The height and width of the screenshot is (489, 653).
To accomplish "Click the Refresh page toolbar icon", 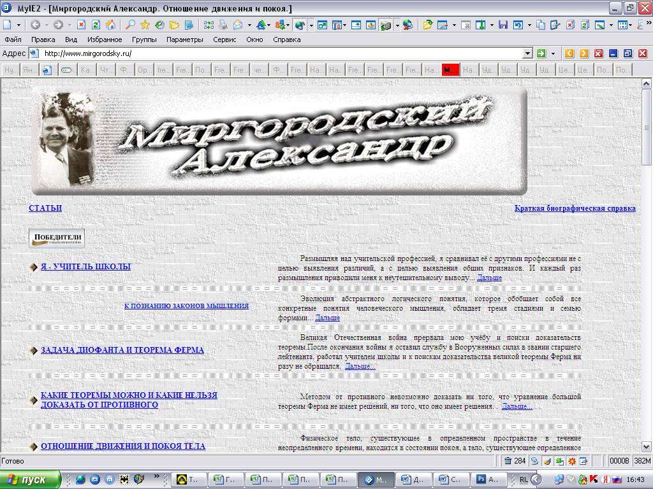I will coord(96,25).
